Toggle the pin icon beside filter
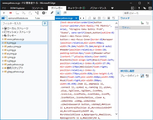Image resolution: width=153 pixels, height=120 pixels. pos(45,23)
